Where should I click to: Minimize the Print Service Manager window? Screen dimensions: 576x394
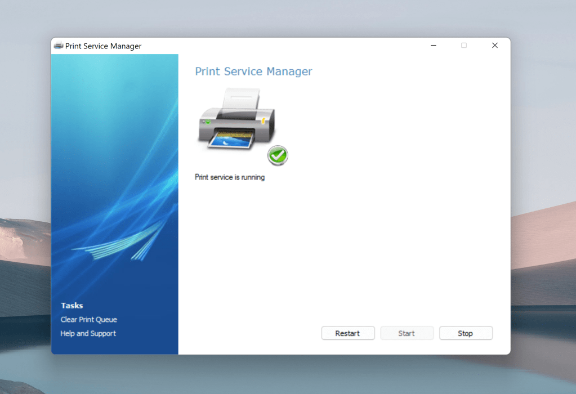[x=433, y=46]
